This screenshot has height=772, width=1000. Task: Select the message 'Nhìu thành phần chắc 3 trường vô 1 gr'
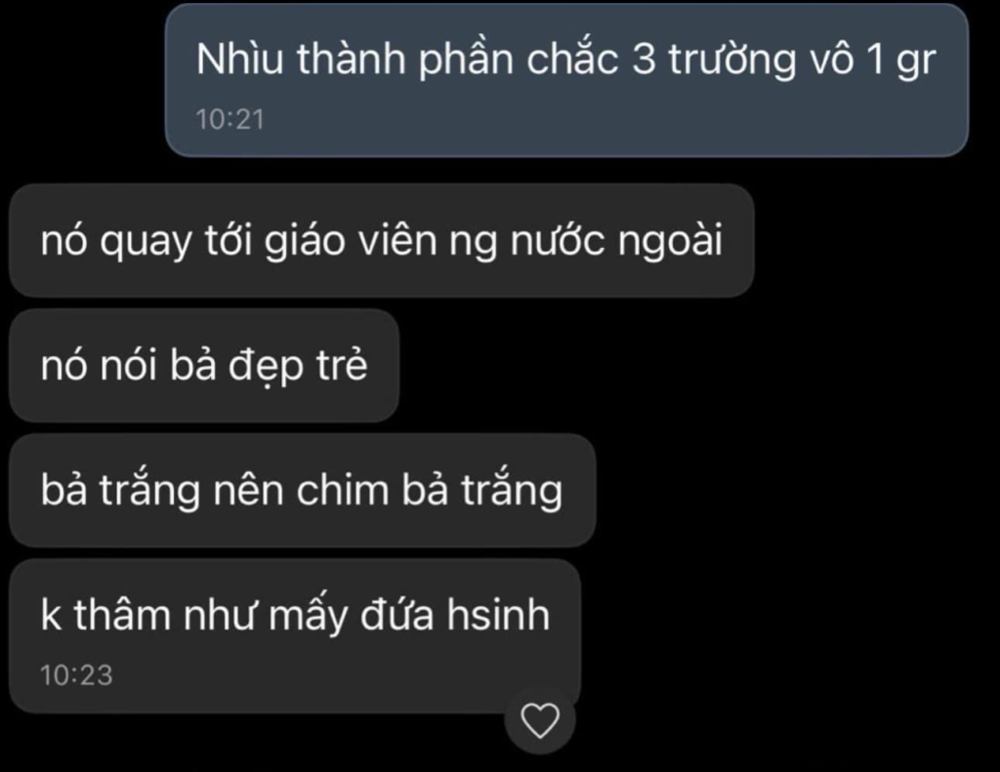click(x=567, y=80)
